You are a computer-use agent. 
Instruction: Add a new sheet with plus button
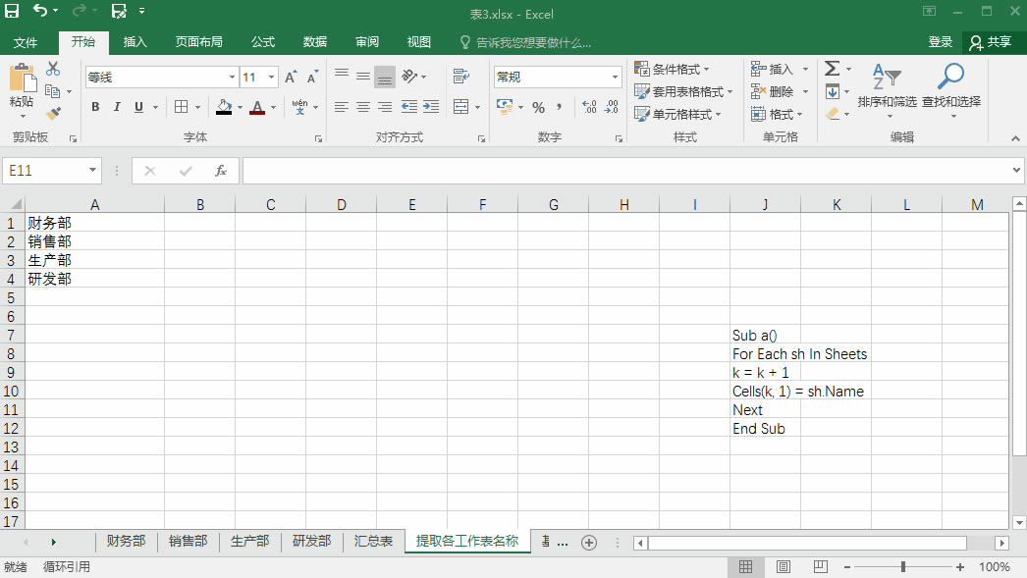[x=589, y=543]
